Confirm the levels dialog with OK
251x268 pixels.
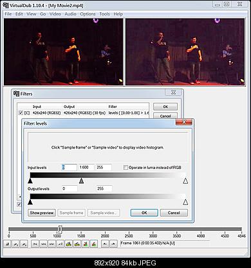(144, 213)
